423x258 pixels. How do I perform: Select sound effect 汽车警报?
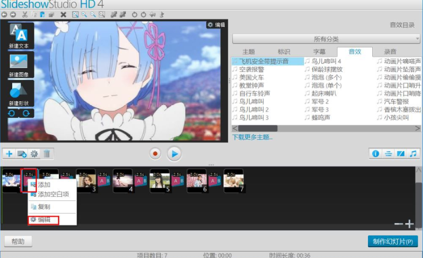click(396, 102)
